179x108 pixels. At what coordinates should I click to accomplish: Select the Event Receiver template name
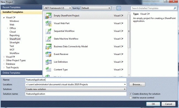(x=61, y=54)
